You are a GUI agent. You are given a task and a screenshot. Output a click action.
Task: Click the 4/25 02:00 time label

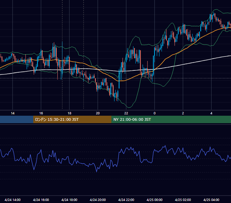183,200
